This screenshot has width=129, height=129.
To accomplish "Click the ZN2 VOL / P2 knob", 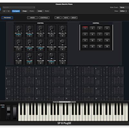I will point(29,28).
